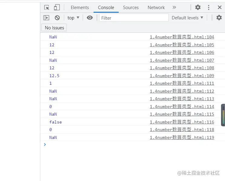
Task: Open source link html:108
Action: tap(182, 68)
